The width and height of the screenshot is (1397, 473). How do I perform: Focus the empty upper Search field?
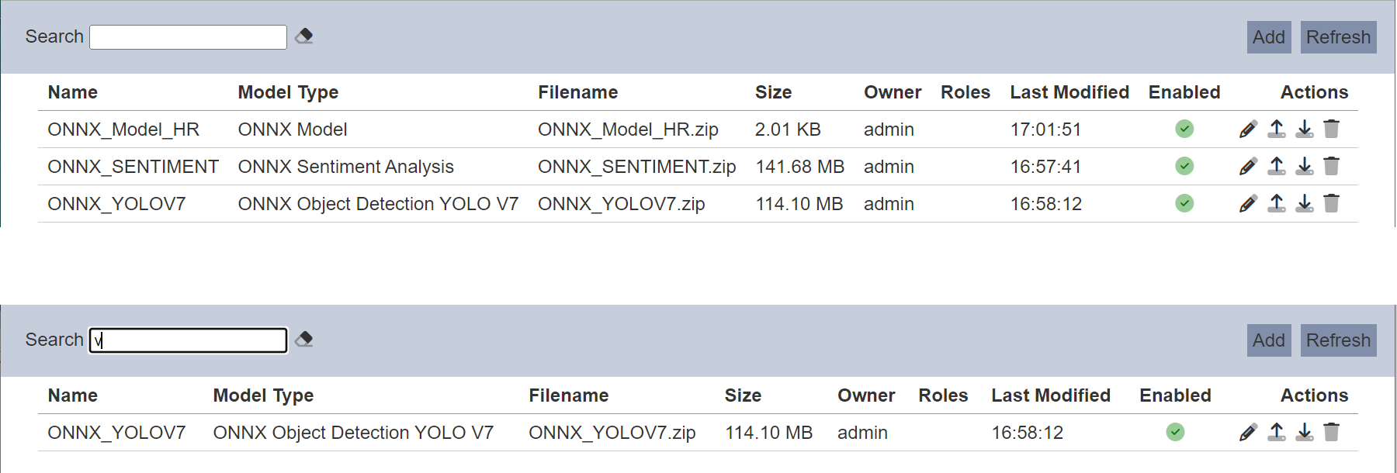click(x=188, y=36)
